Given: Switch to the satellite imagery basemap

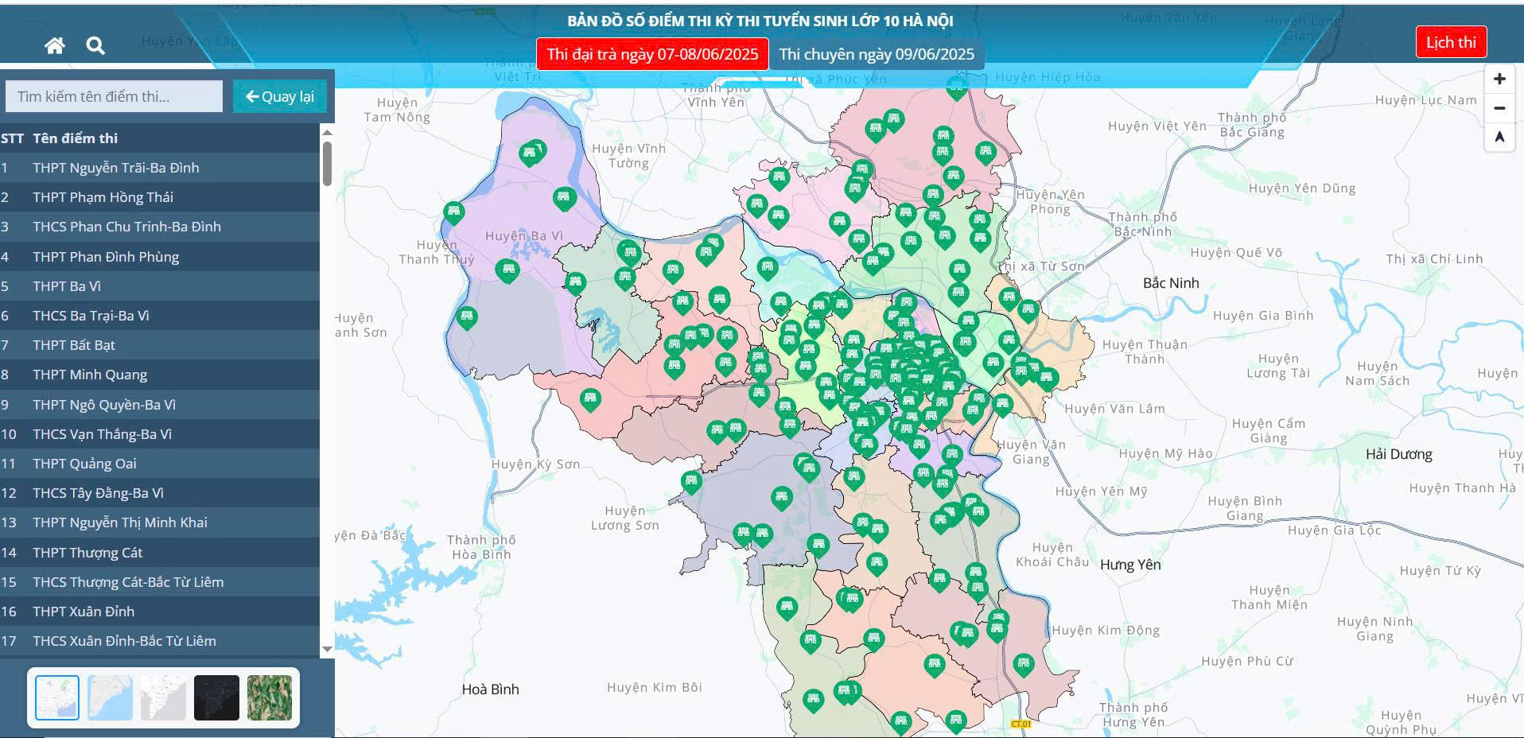Looking at the screenshot, I should (270, 697).
